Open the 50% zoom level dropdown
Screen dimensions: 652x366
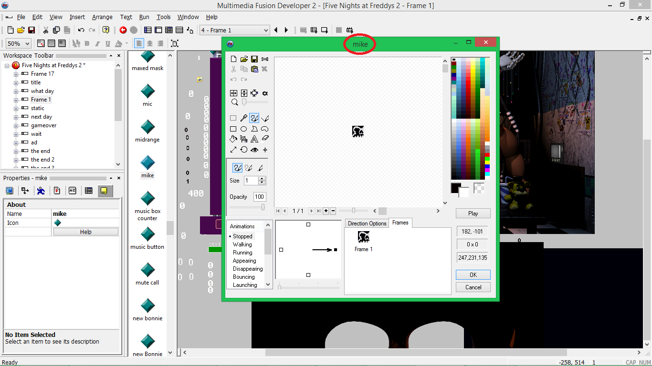[x=19, y=43]
